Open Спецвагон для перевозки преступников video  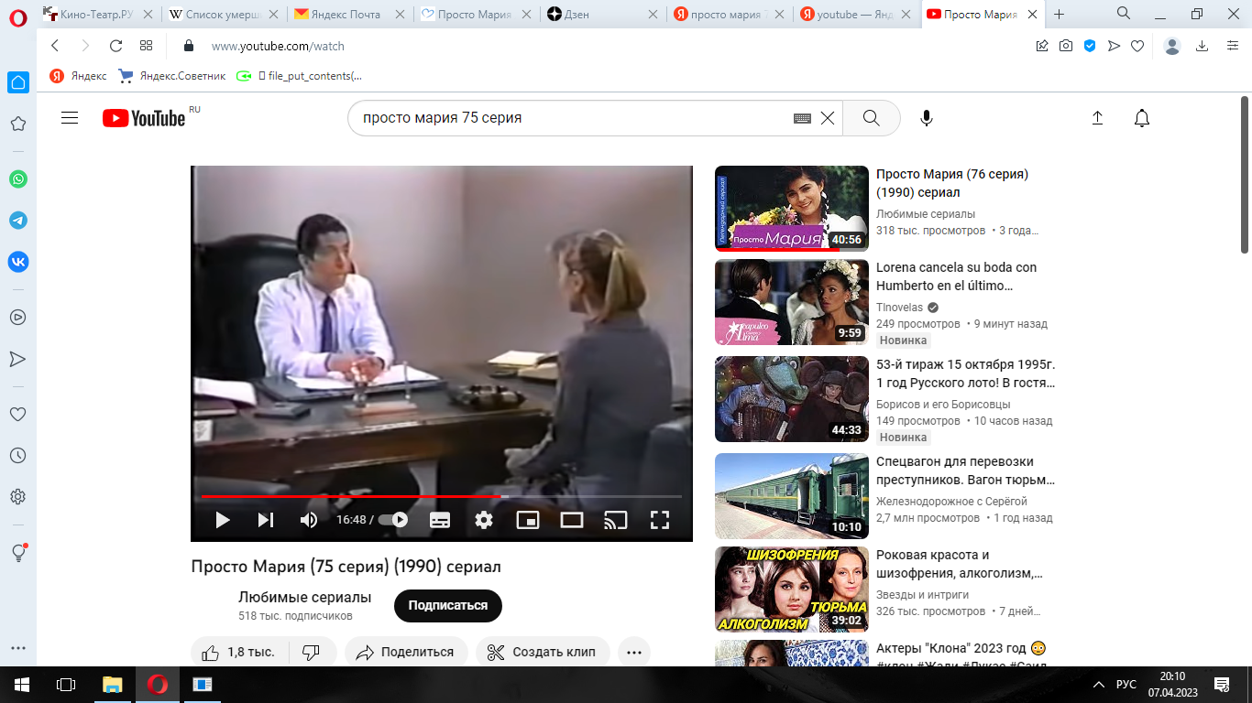tap(965, 470)
